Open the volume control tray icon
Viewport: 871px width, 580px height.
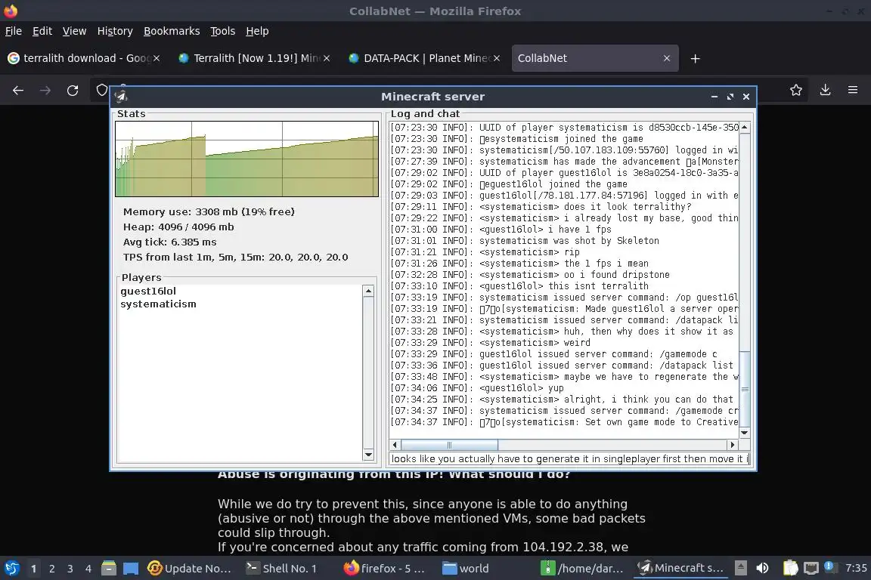click(763, 568)
